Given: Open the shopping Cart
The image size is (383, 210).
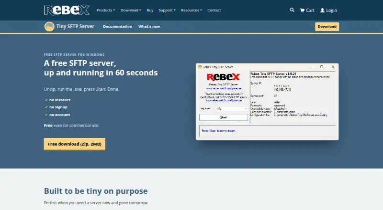Looking at the screenshot, I should [x=307, y=10].
